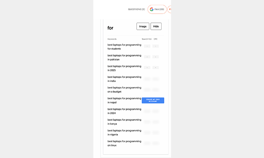The width and height of the screenshot is (264, 158).
Task: Click the Image button
Action: pos(143,26)
